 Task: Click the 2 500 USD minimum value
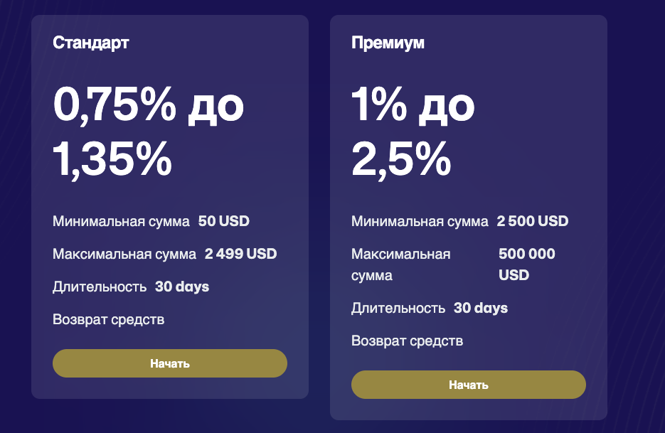(532, 221)
